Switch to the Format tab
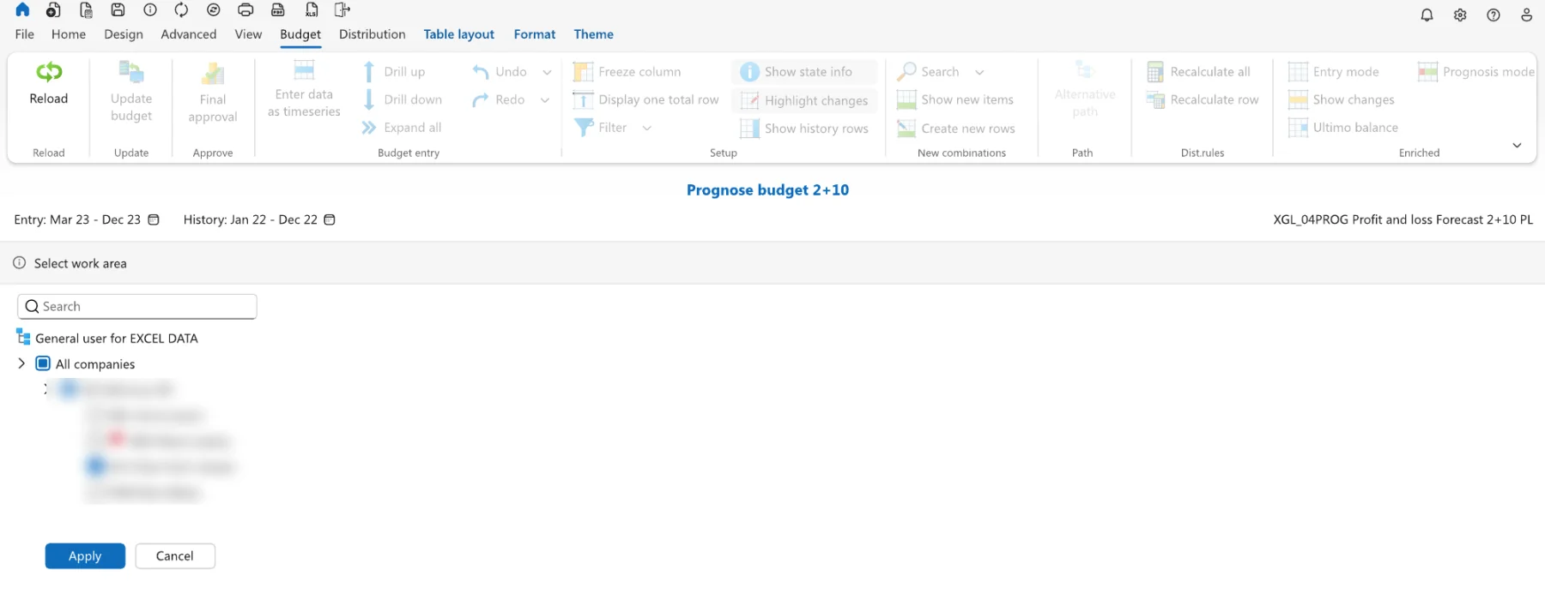 pyautogui.click(x=535, y=34)
